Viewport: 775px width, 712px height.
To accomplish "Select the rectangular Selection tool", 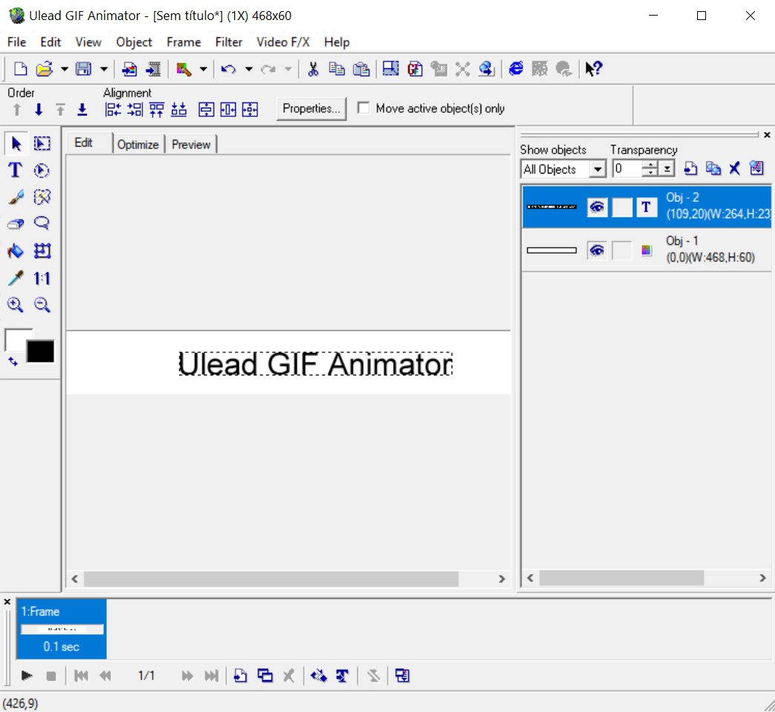I will pos(42,143).
